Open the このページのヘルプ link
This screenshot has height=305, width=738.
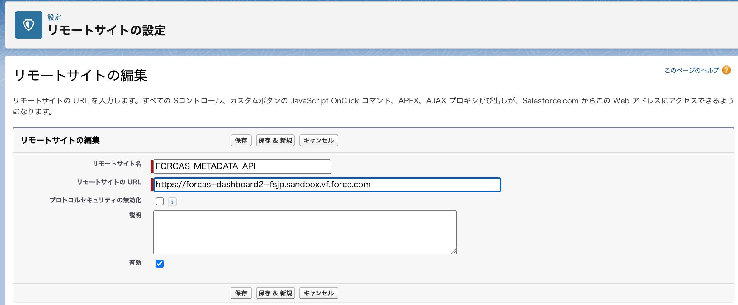[x=692, y=70]
